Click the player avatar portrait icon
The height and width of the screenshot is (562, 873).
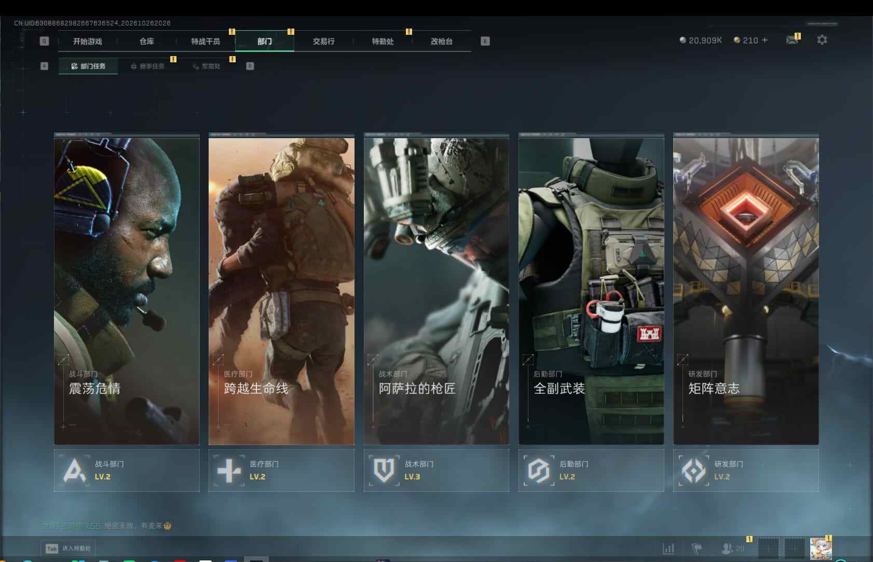point(821,548)
